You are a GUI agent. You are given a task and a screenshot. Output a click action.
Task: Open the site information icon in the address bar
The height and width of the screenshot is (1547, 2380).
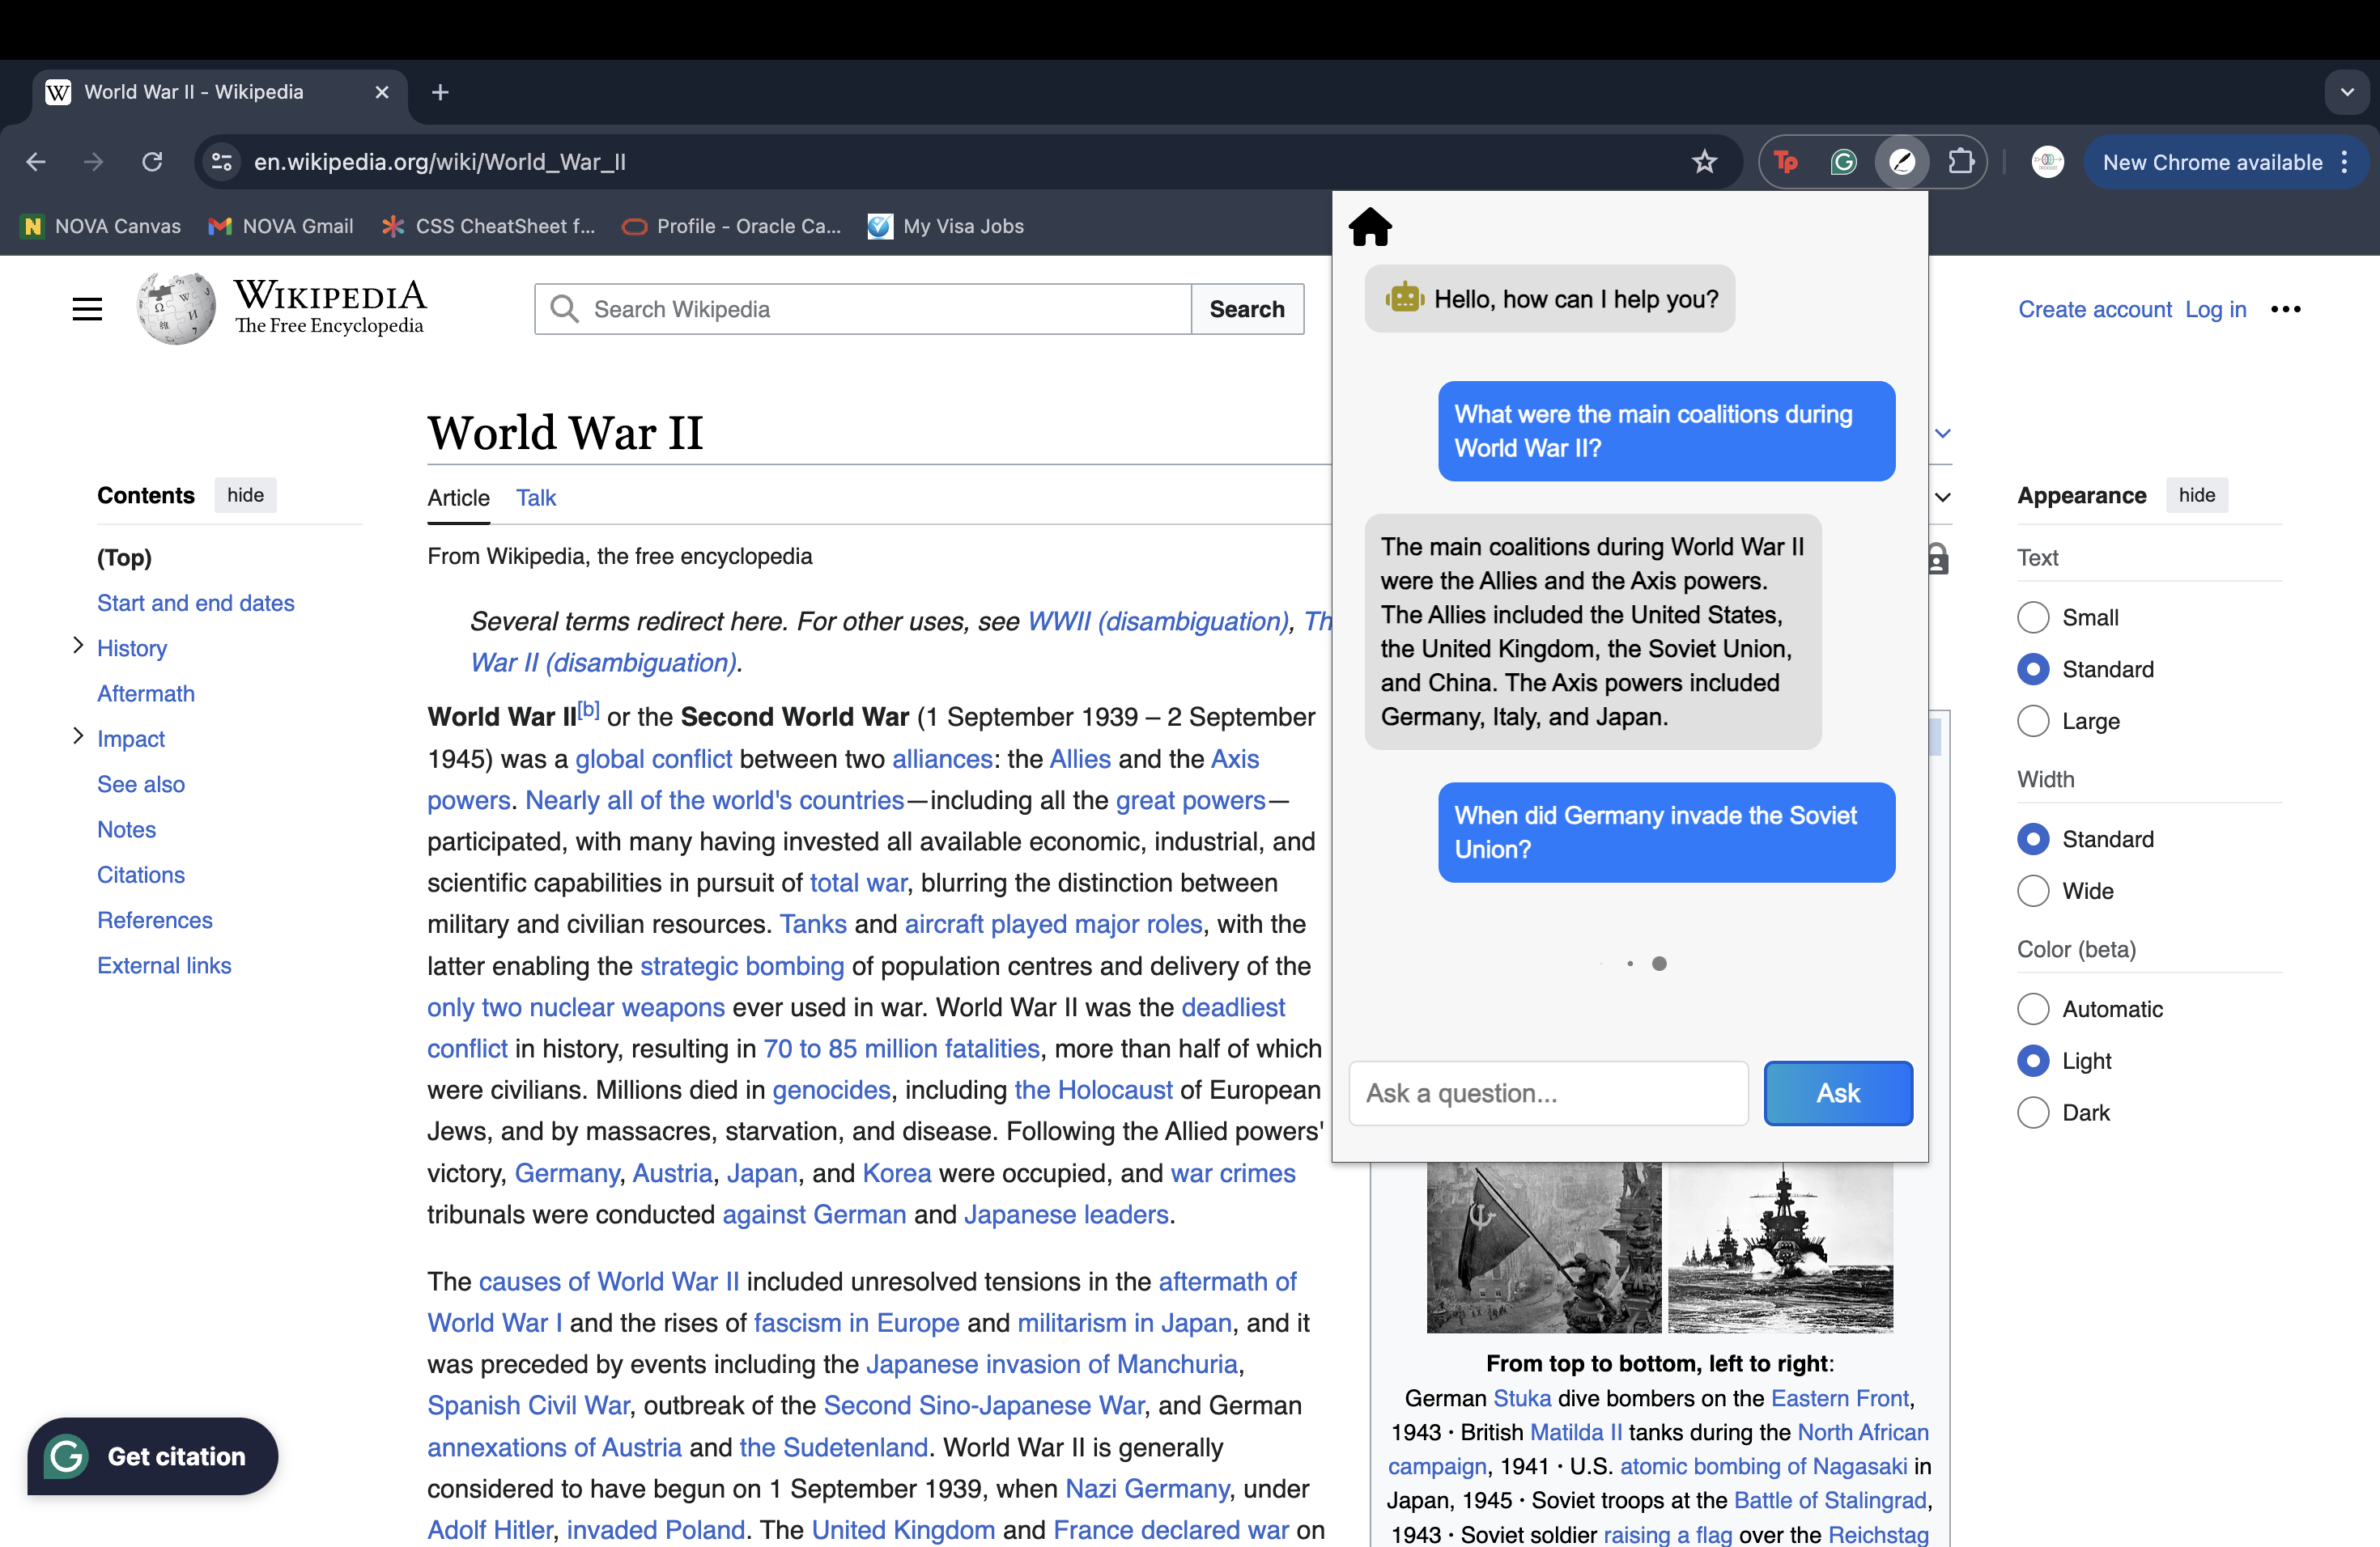[222, 162]
